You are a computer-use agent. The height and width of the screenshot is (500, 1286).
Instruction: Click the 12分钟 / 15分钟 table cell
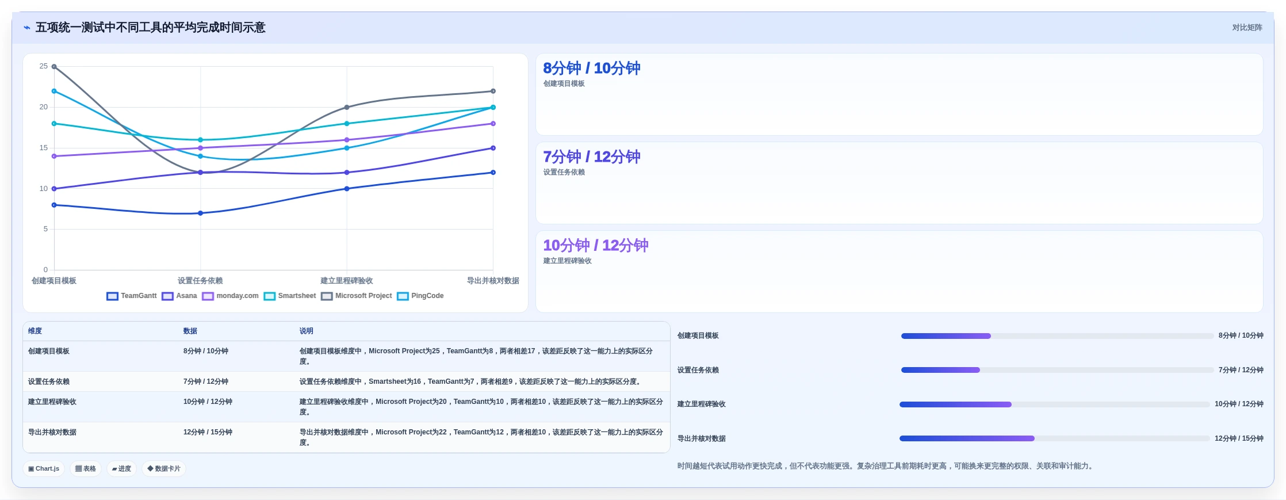coord(208,432)
